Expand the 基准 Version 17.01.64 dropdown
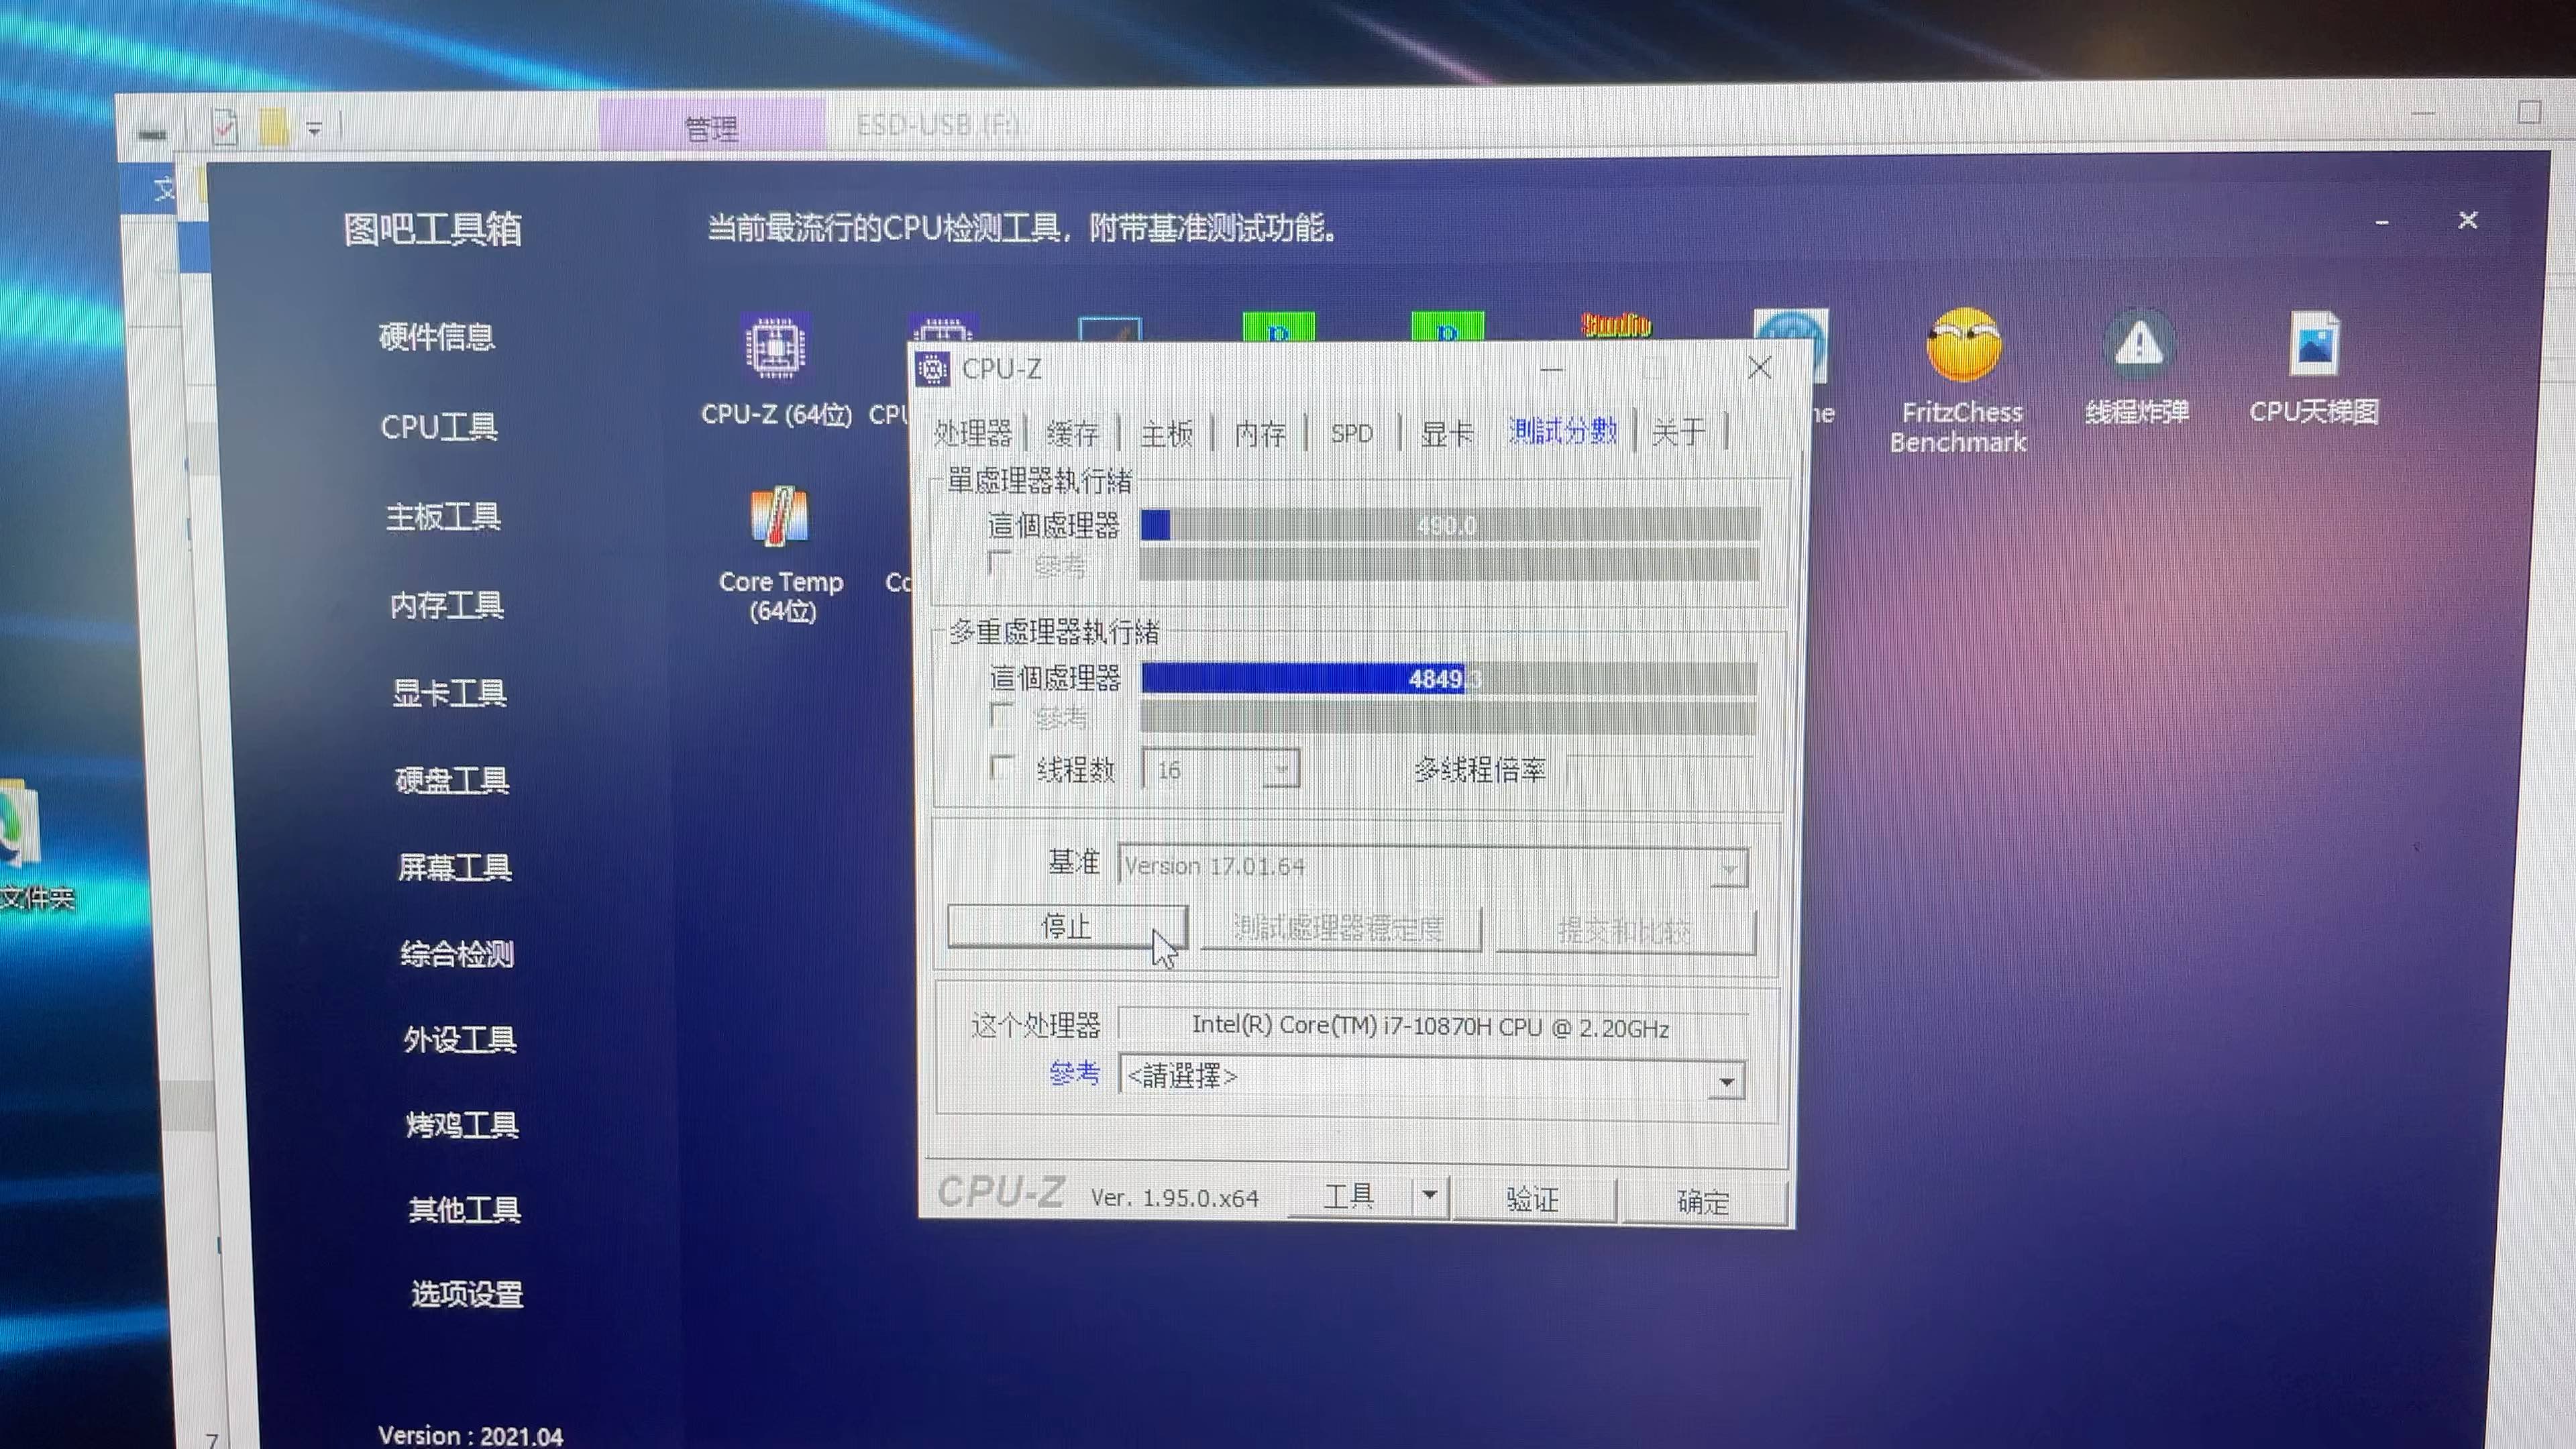Image resolution: width=2576 pixels, height=1449 pixels. (1729, 868)
